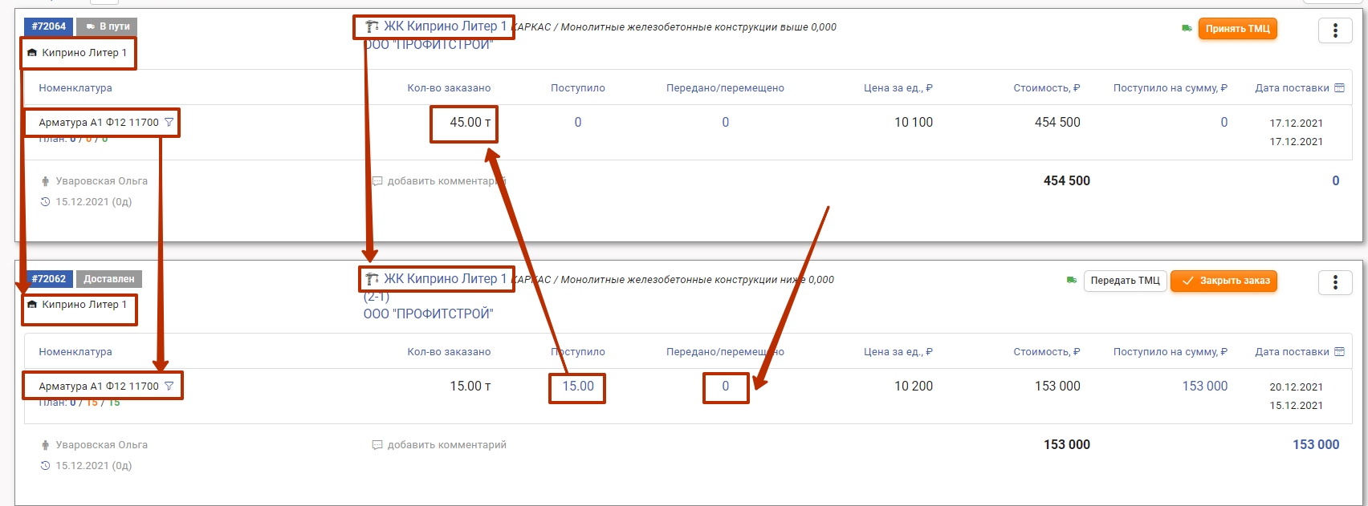Open order number #72062 badge
Screen dimensions: 1368x506
49,279
